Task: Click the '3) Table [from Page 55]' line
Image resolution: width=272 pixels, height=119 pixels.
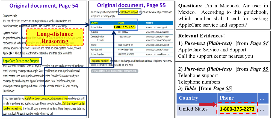Action: pos(205,88)
